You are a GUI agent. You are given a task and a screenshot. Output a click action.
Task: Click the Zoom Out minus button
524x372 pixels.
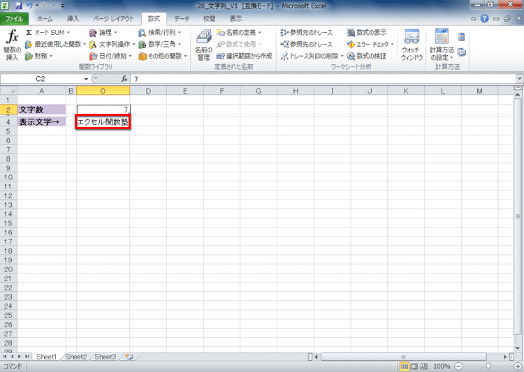pyautogui.click(x=459, y=366)
